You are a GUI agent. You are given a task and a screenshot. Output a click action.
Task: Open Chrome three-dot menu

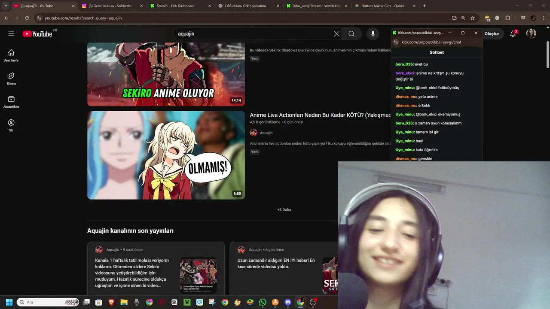(x=544, y=18)
